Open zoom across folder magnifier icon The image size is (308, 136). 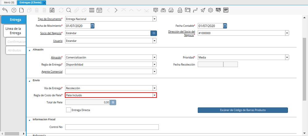(x=188, y=10)
